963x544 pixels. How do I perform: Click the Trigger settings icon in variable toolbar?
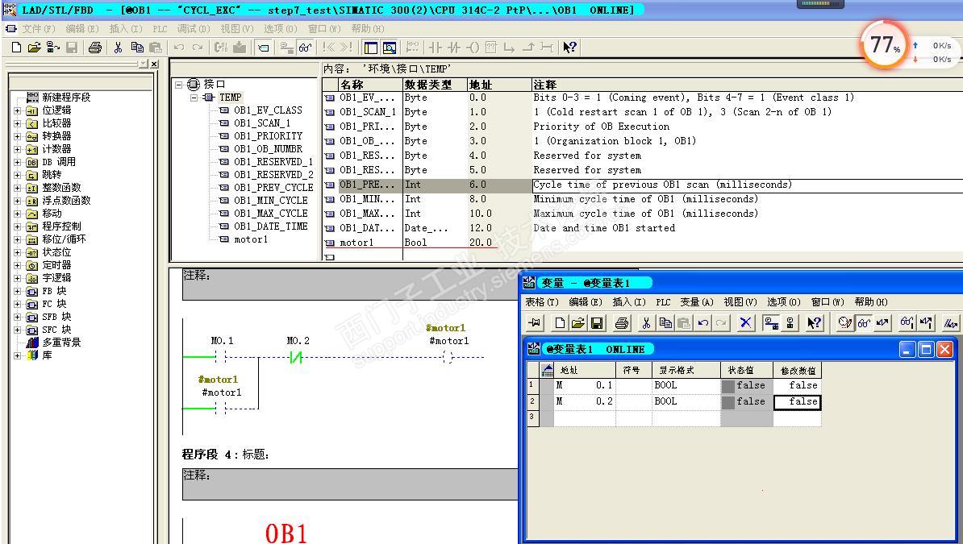click(x=845, y=322)
